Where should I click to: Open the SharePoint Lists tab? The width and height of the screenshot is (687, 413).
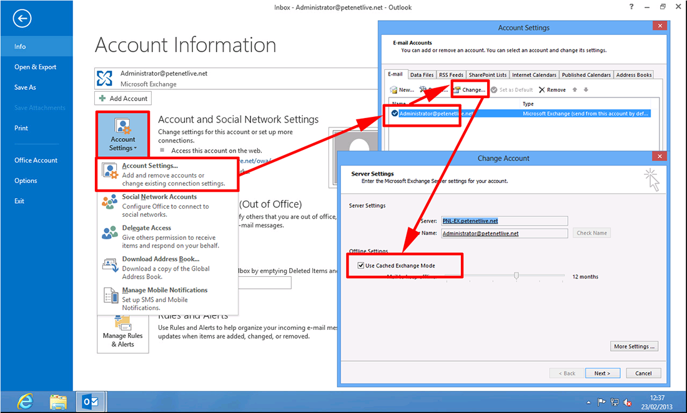(488, 75)
